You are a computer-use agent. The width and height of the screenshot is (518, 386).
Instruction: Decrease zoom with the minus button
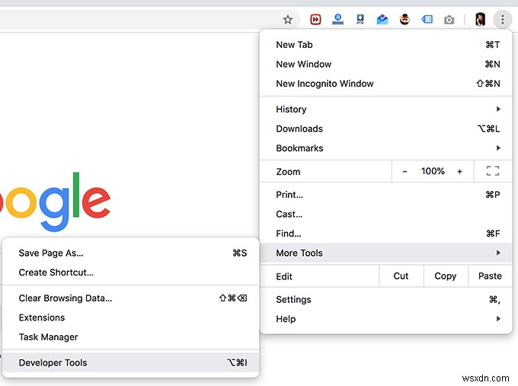coord(404,171)
